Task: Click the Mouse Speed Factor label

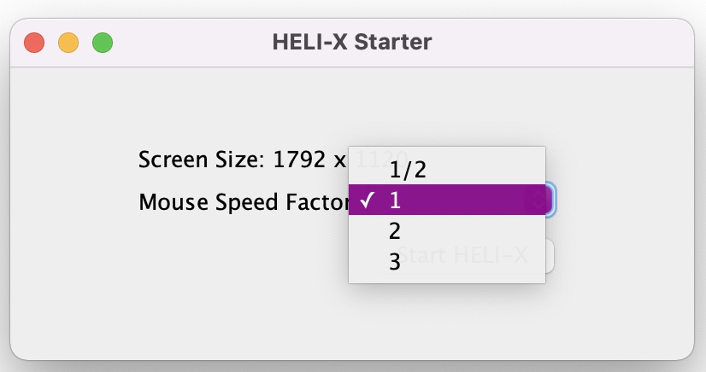Action: point(244,202)
